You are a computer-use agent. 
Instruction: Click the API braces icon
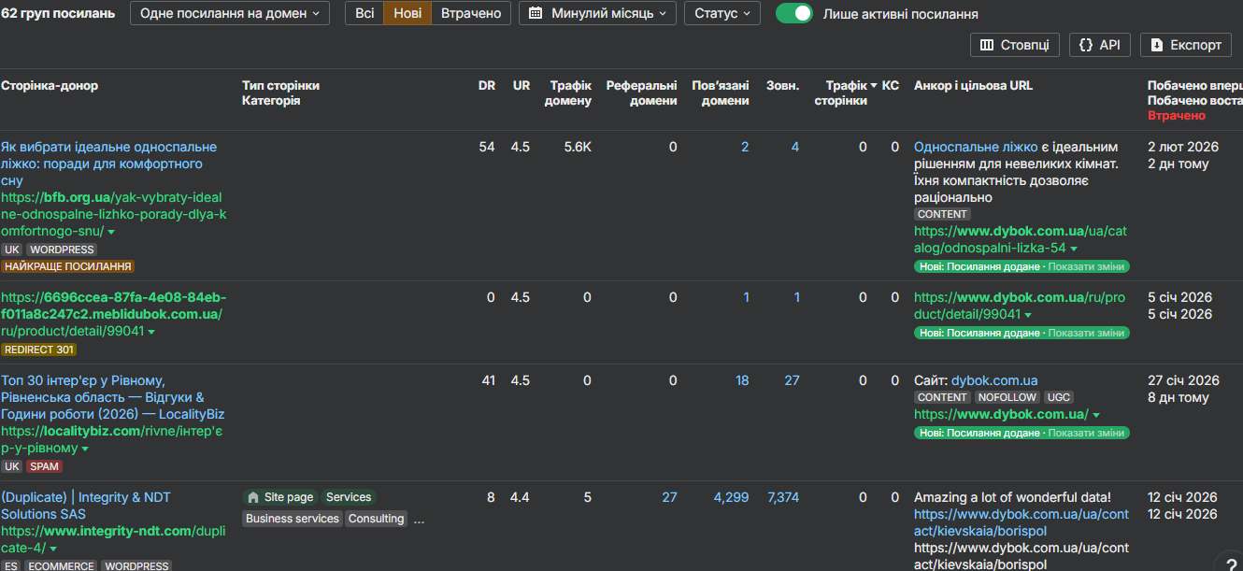(1086, 45)
